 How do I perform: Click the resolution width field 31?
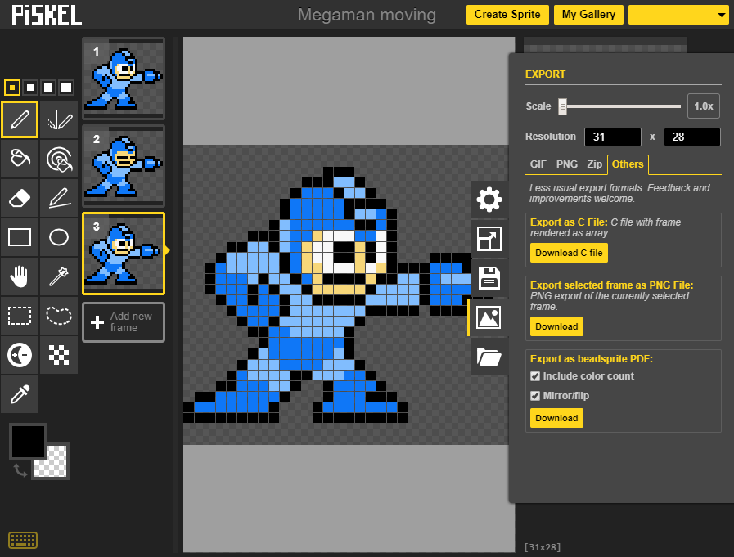(613, 137)
